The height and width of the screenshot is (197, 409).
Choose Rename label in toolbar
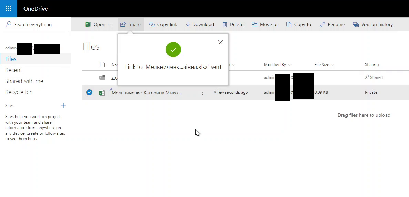[x=336, y=24]
